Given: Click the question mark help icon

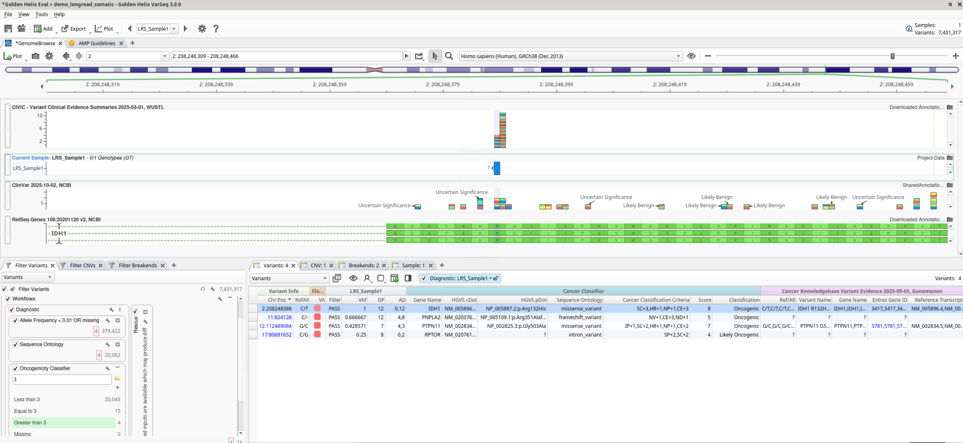Looking at the screenshot, I should (x=216, y=29).
